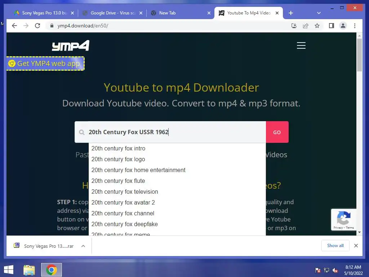
Task: Click the YMP4 logo
Action: [x=71, y=45]
